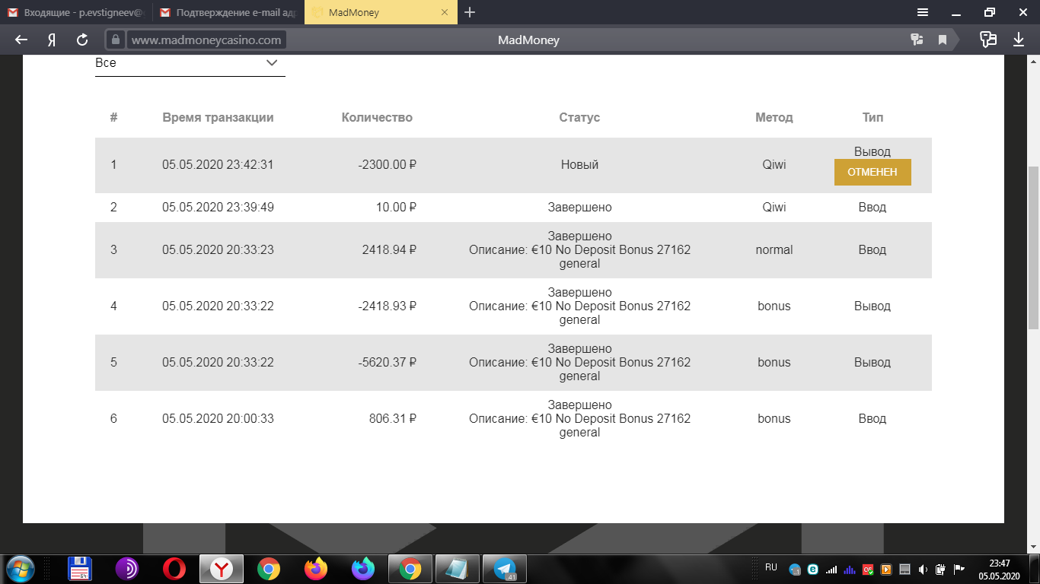The width and height of the screenshot is (1040, 584).
Task: Click the address bar www.madmoneycasino.com
Action: [x=206, y=40]
